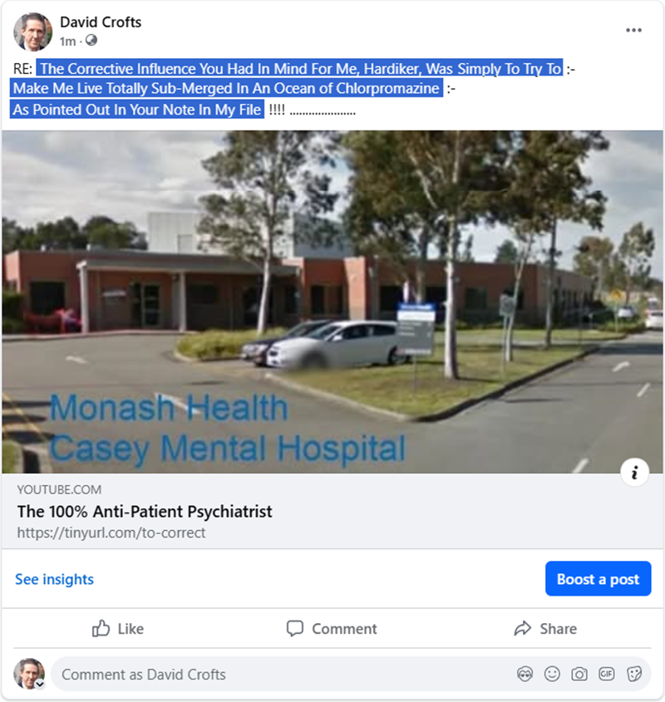Switch commenting identity via avatar arrow
This screenshot has height=702, width=665.
pos(40,684)
